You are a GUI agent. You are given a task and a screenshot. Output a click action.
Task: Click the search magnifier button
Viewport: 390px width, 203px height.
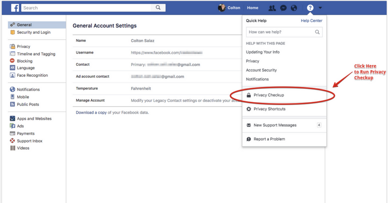158,8
